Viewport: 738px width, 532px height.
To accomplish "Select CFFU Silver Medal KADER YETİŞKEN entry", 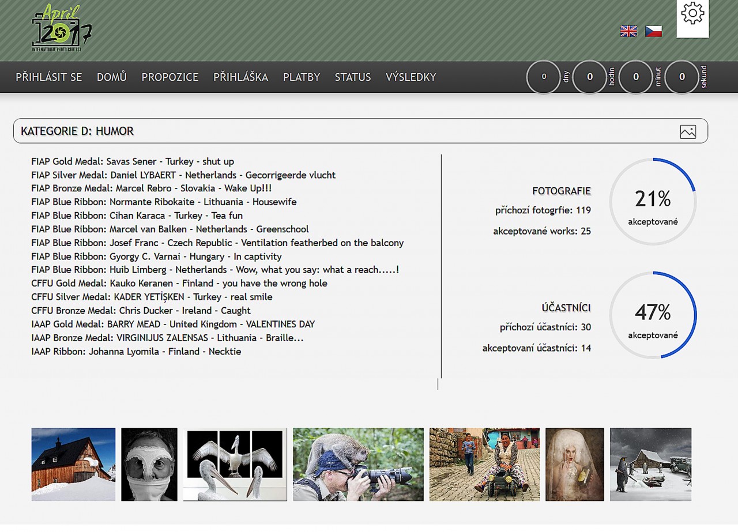I will pos(152,297).
